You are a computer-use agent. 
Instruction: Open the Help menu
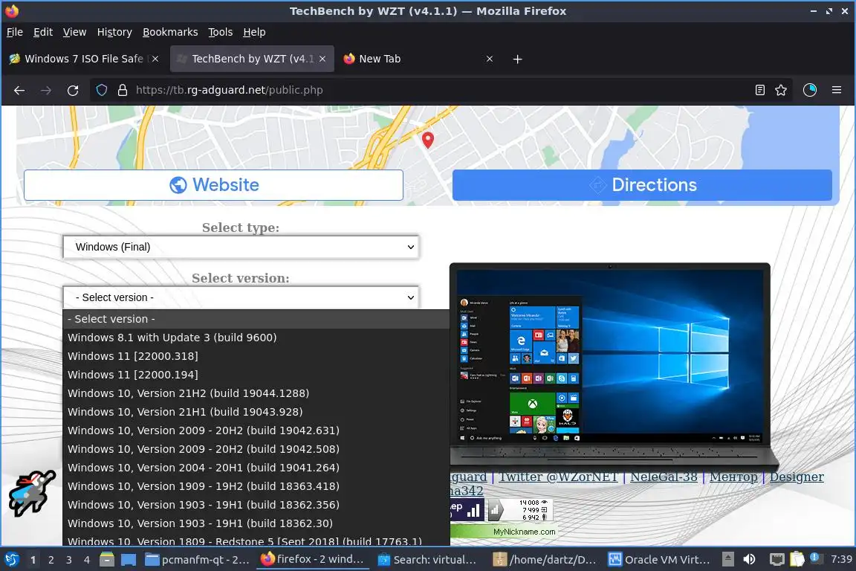coord(254,32)
